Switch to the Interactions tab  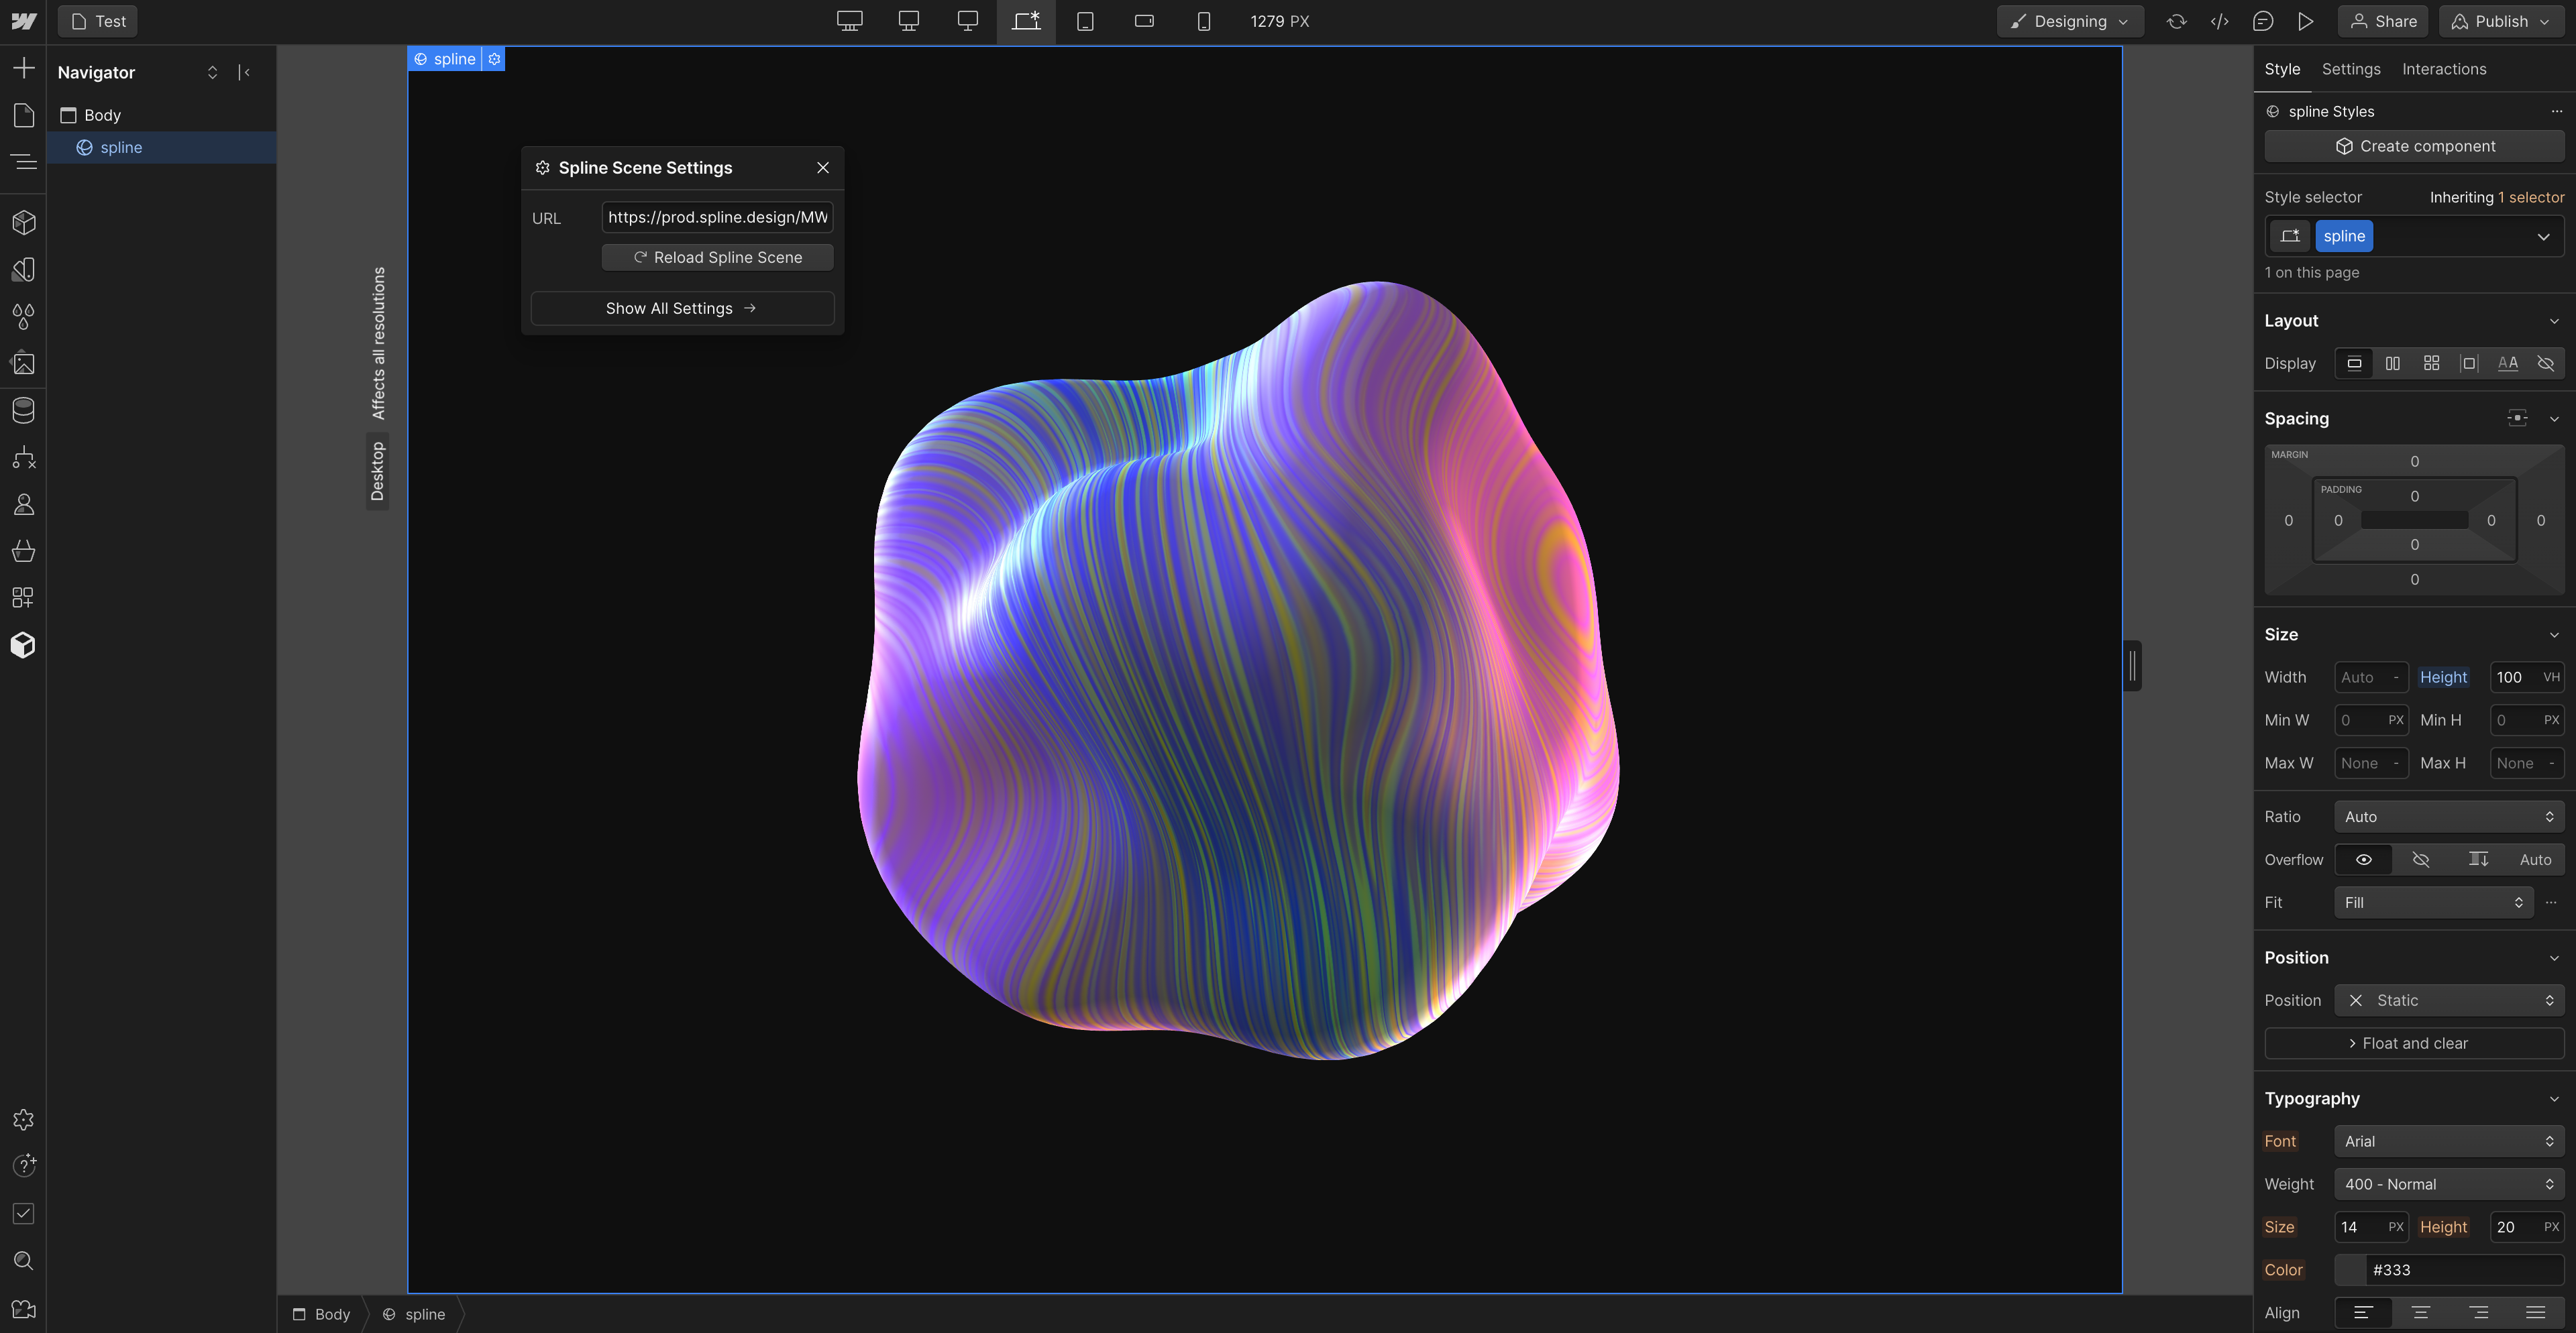coord(2443,69)
